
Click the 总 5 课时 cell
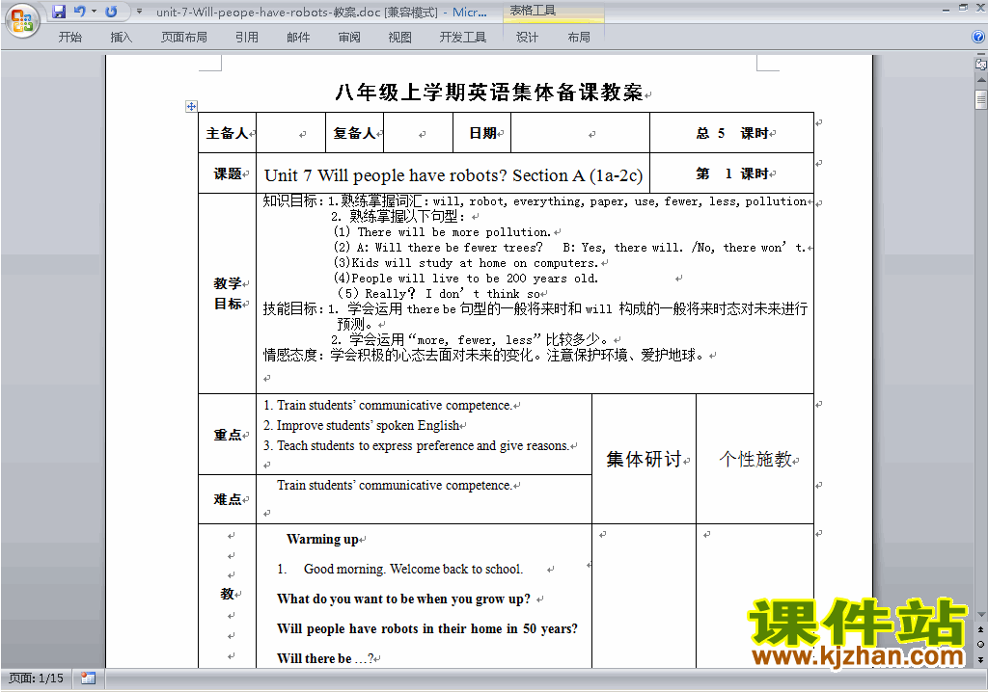(x=731, y=133)
